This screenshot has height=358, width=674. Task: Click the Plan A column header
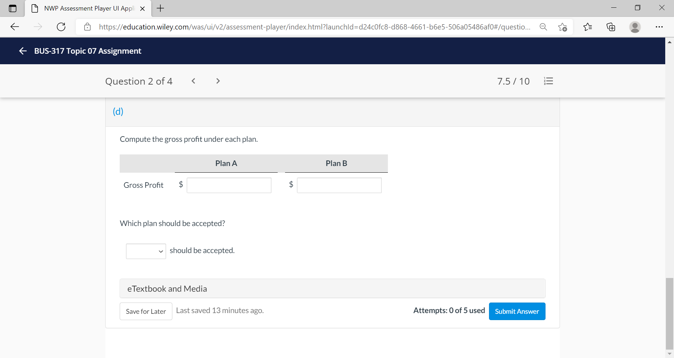pyautogui.click(x=226, y=163)
